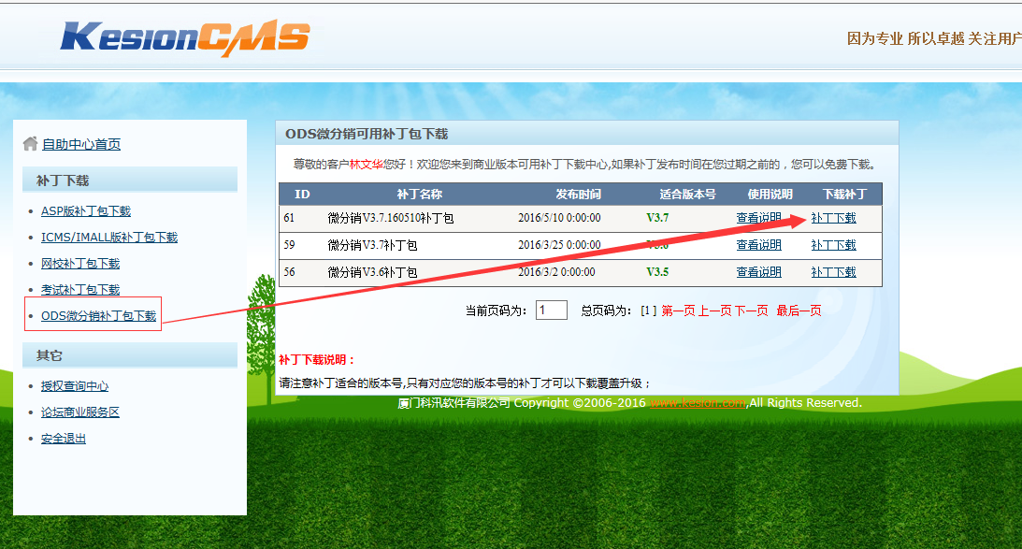Go to 第一页 in pagination

tap(679, 310)
